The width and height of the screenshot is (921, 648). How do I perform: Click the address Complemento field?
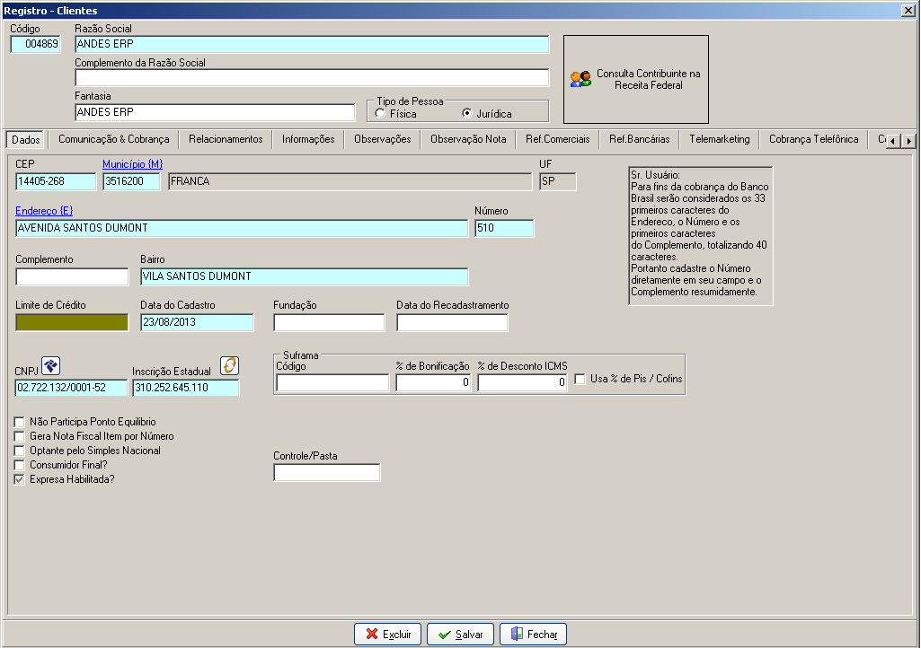coord(72,276)
